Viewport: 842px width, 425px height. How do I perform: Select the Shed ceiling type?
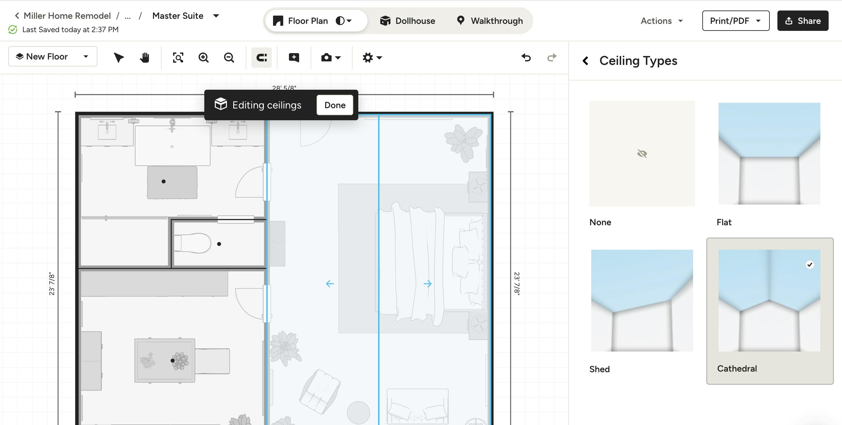coord(642,311)
